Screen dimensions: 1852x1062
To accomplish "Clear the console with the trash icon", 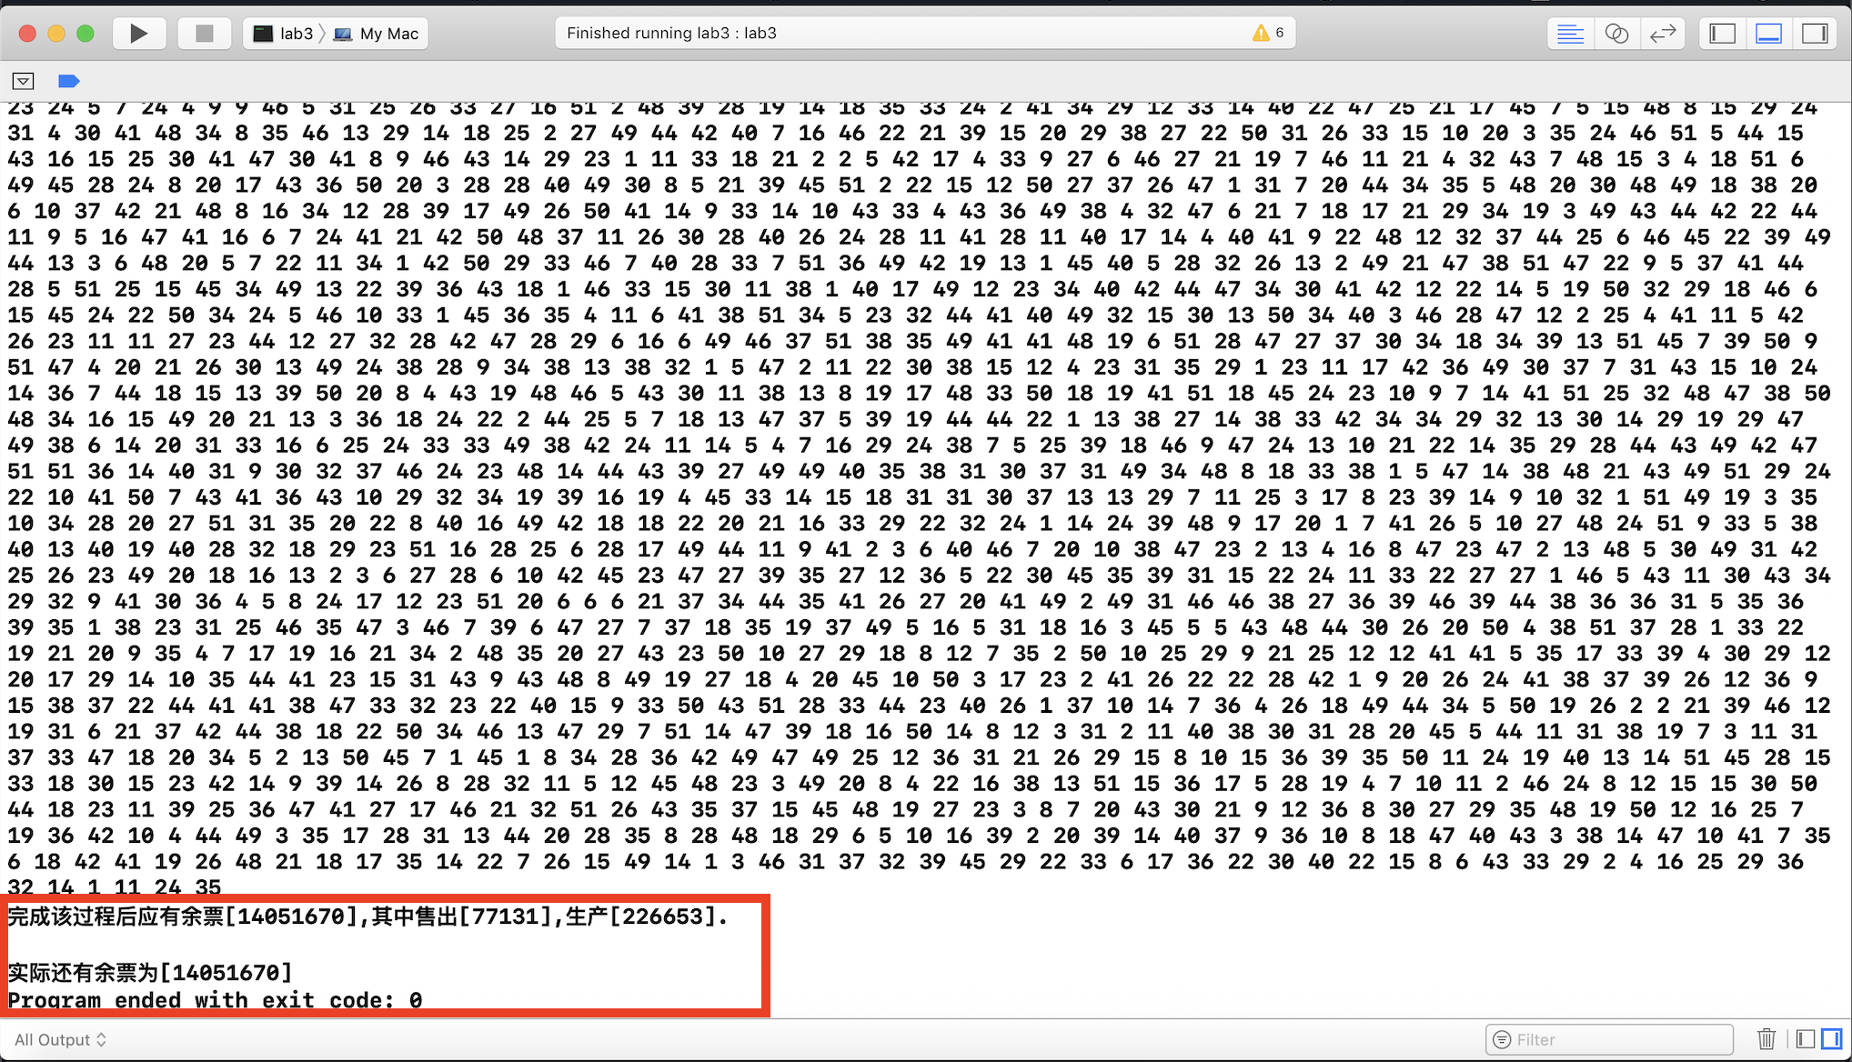I will [1766, 1038].
